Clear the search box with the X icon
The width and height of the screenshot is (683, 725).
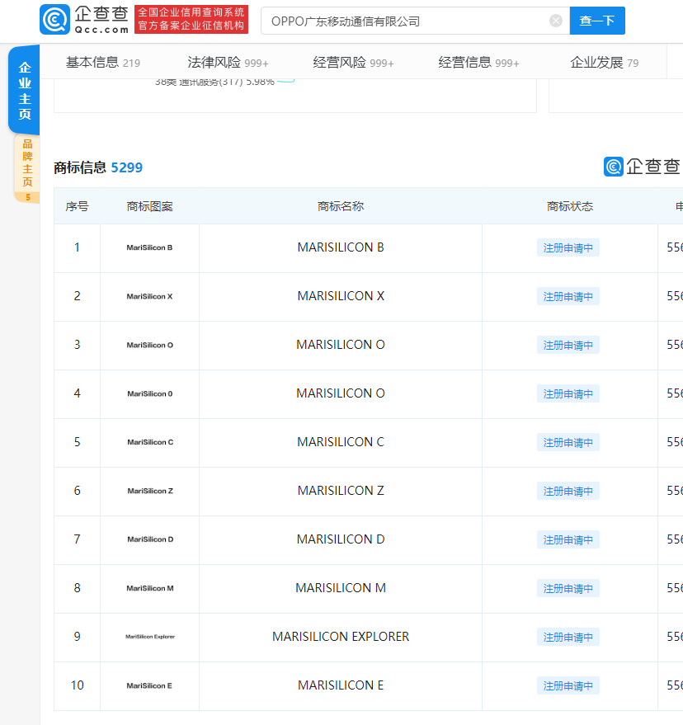pyautogui.click(x=556, y=21)
